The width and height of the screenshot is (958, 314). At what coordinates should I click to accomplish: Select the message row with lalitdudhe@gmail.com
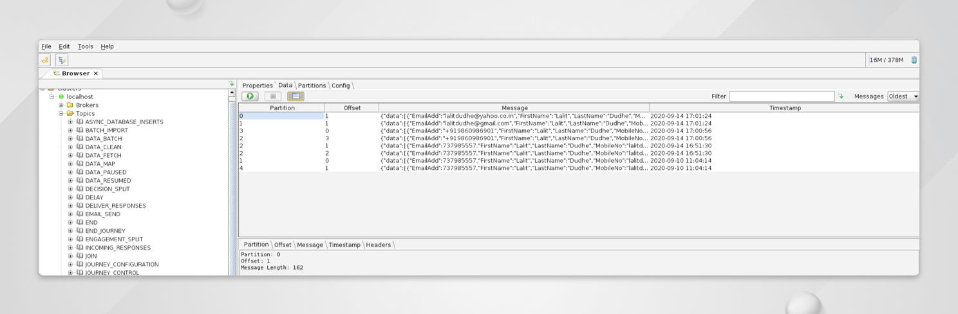click(x=579, y=124)
